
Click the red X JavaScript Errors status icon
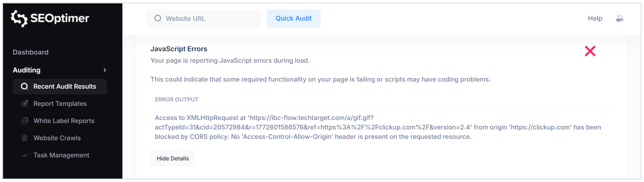[590, 51]
